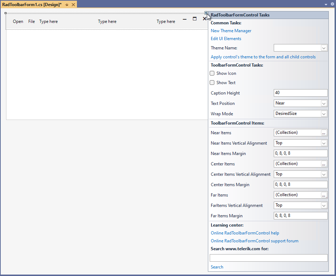Open the Wrap Mode dropdown
This screenshot has width=336, height=276.
click(324, 113)
